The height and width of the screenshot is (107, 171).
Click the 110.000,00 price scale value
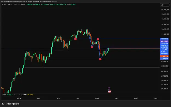(x=164, y=34)
